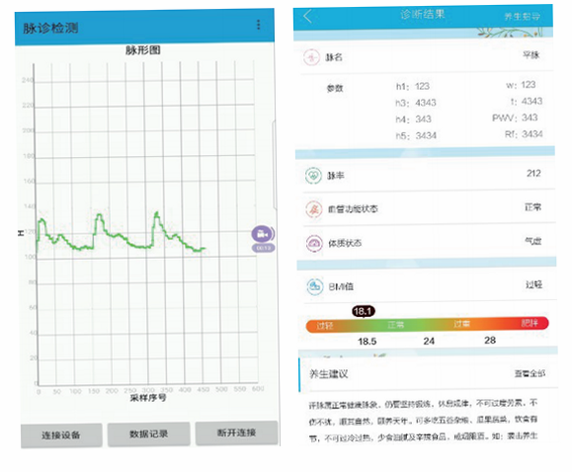Click the h5: 3434 parameter

coord(416,135)
